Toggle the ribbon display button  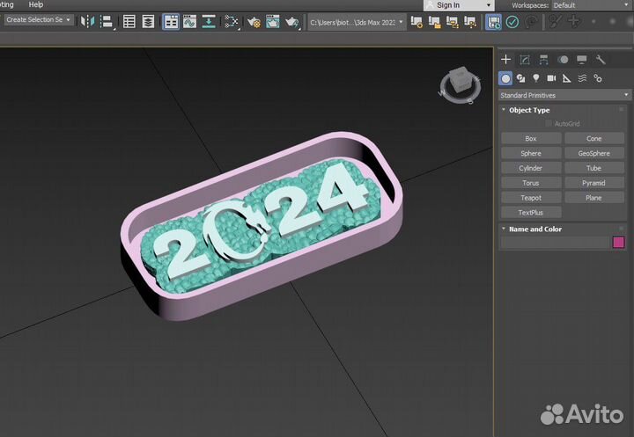pyautogui.click(x=171, y=21)
